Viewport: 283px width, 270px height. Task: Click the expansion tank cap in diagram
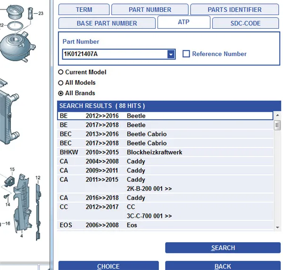coord(15,12)
